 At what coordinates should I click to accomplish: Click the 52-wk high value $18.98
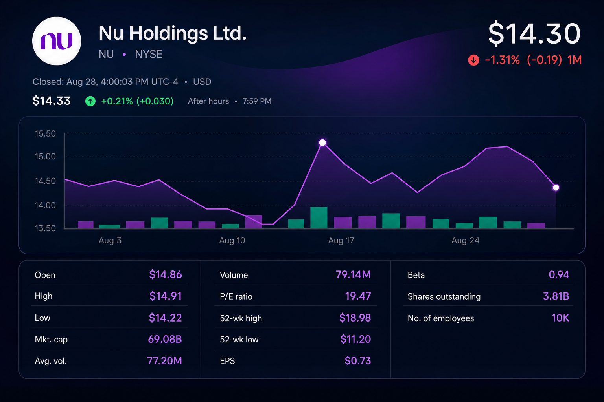pos(355,318)
